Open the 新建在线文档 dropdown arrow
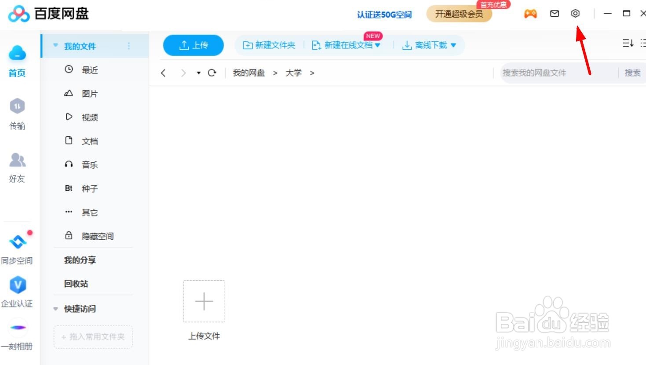The image size is (646, 365). coord(376,45)
